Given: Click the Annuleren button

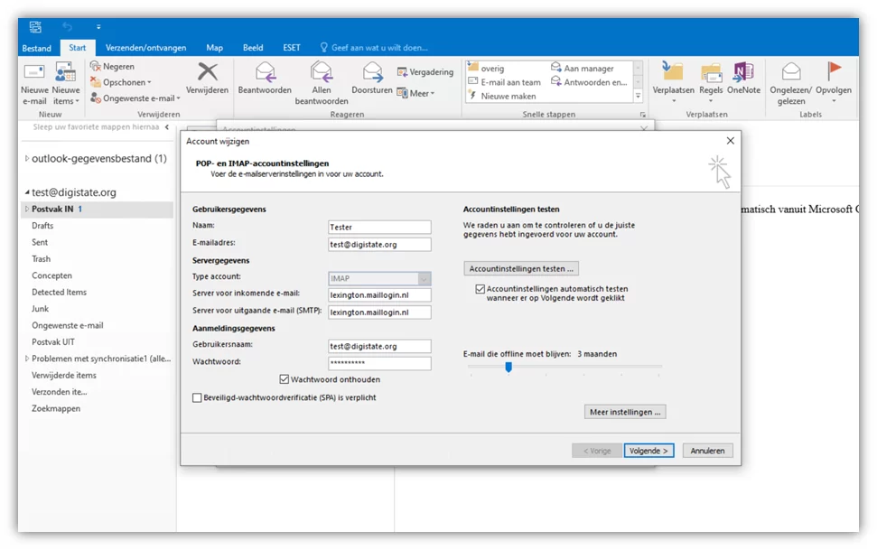Looking at the screenshot, I should (x=707, y=451).
